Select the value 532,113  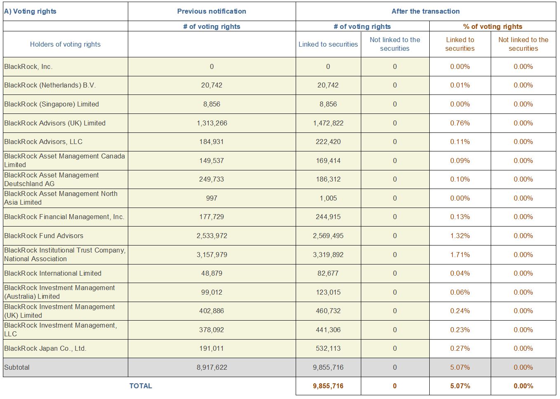coord(328,348)
